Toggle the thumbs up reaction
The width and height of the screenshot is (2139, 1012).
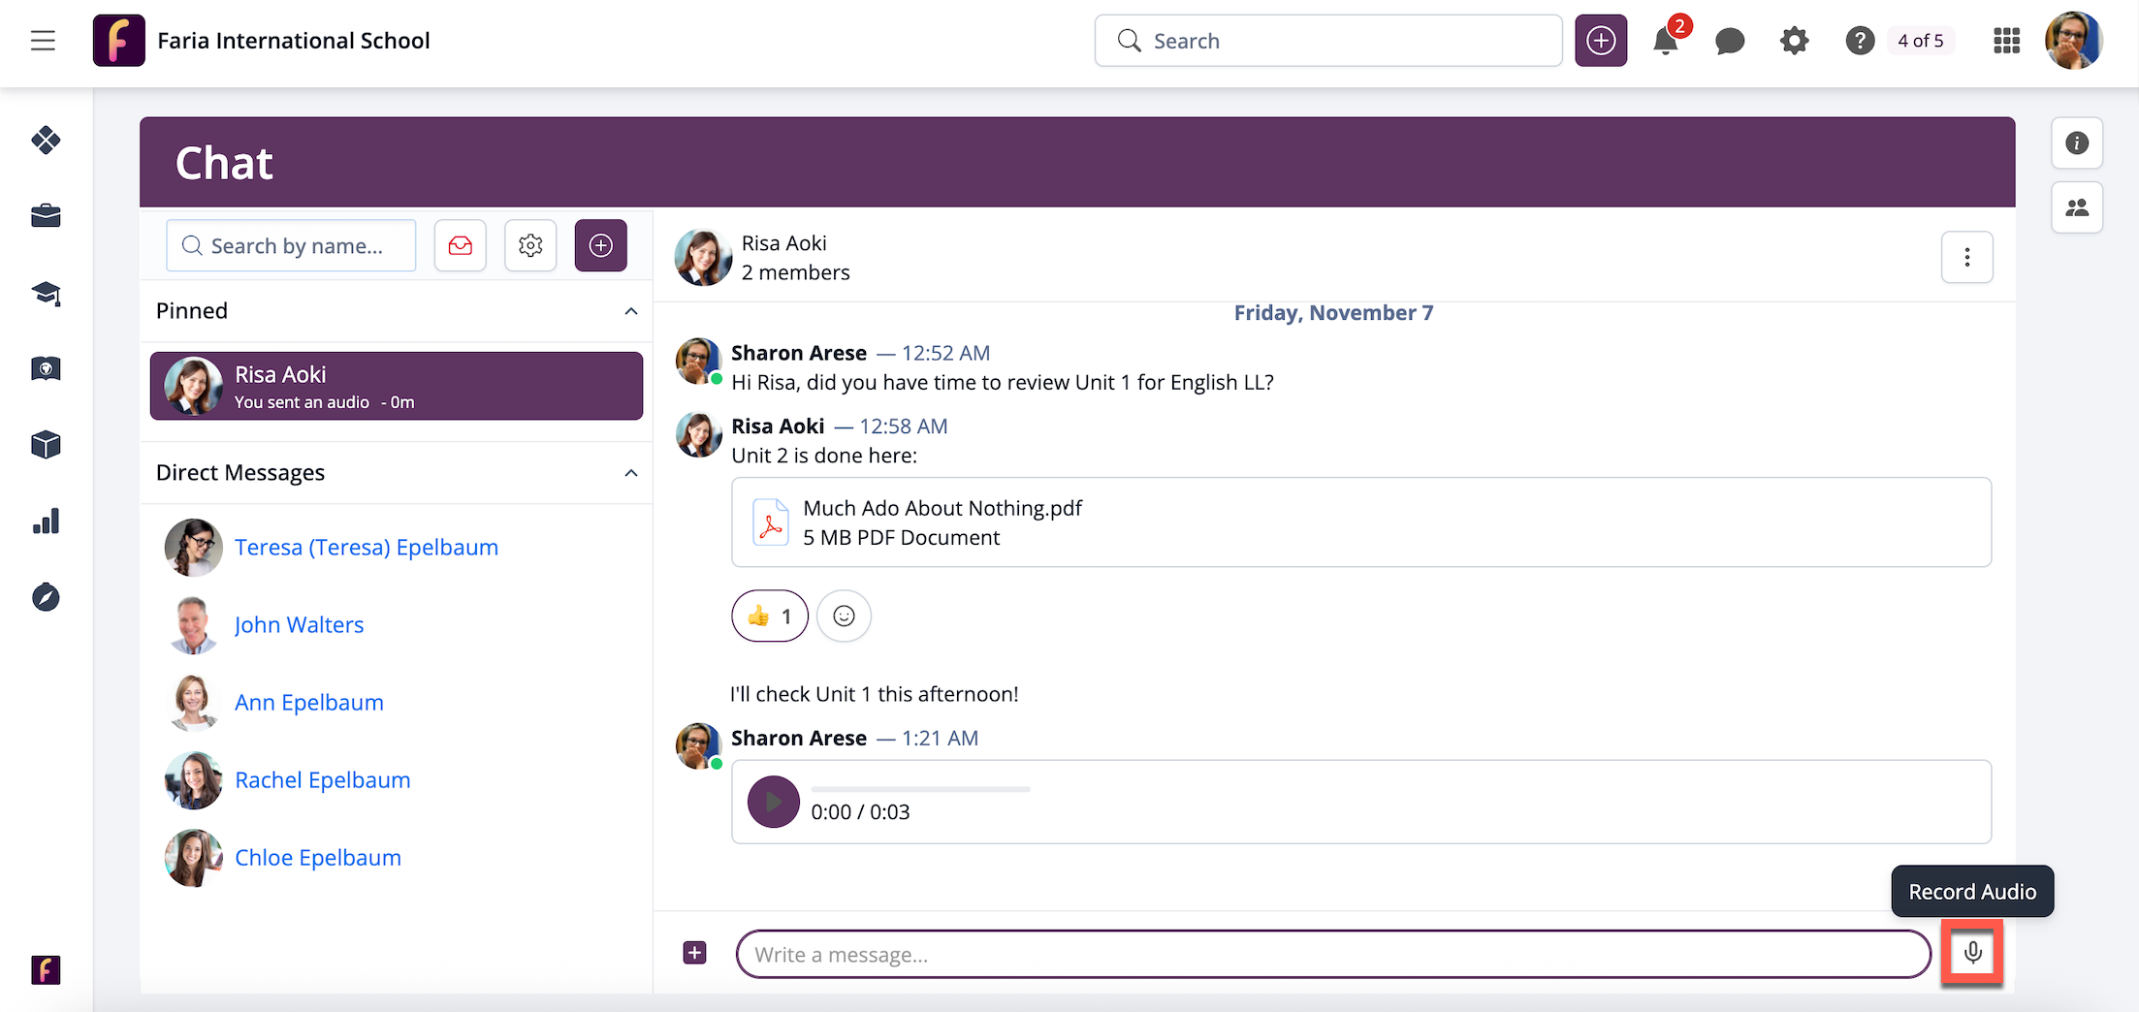(x=770, y=617)
